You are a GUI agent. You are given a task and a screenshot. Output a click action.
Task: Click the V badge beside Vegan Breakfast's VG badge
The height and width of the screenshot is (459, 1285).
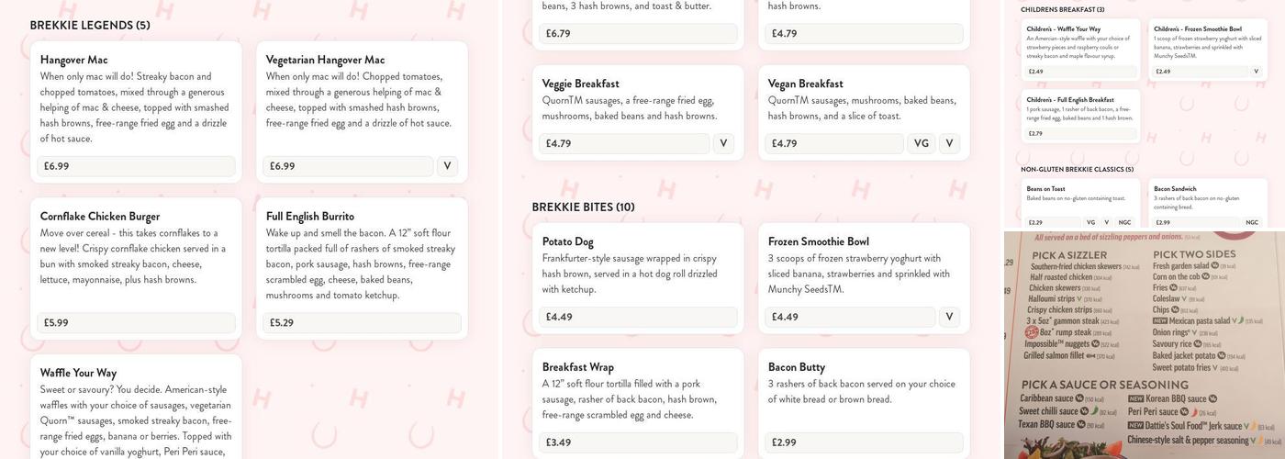click(949, 143)
